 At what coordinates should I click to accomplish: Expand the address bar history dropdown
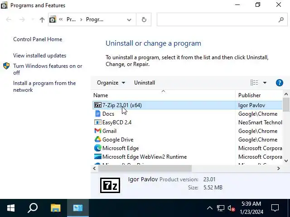129,19
